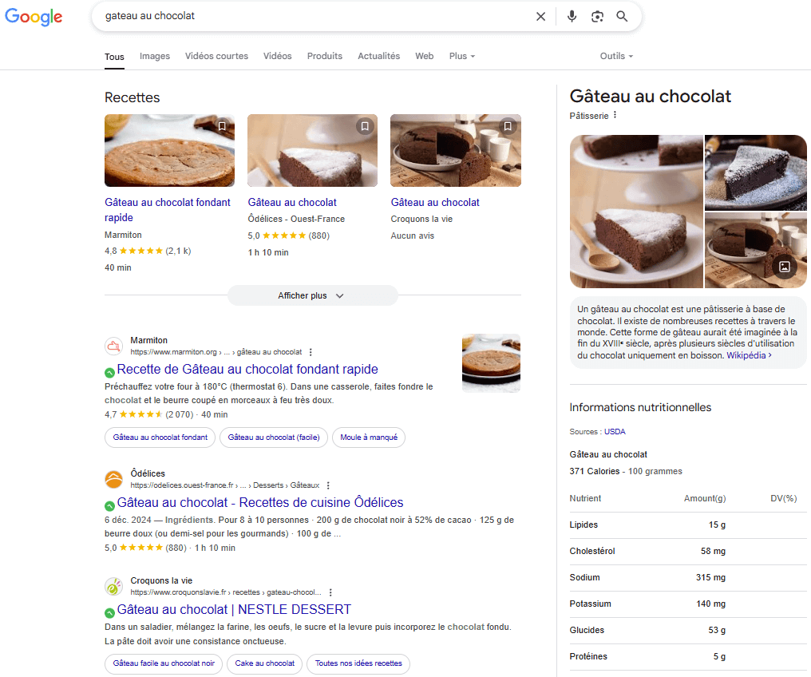Image resolution: width=811 pixels, height=677 pixels.
Task: Expand the Plus dropdown menu
Action: 462,56
